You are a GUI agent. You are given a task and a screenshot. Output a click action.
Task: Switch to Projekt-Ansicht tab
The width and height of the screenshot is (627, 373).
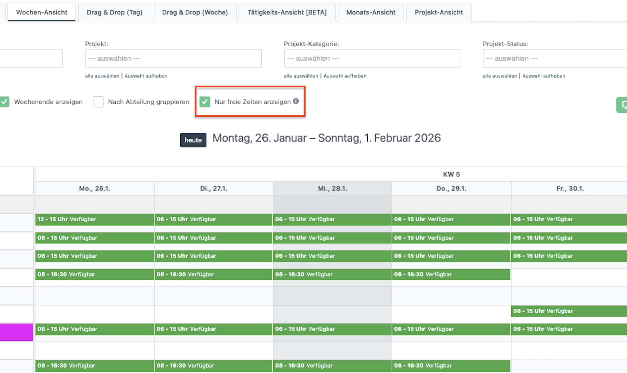pos(439,12)
